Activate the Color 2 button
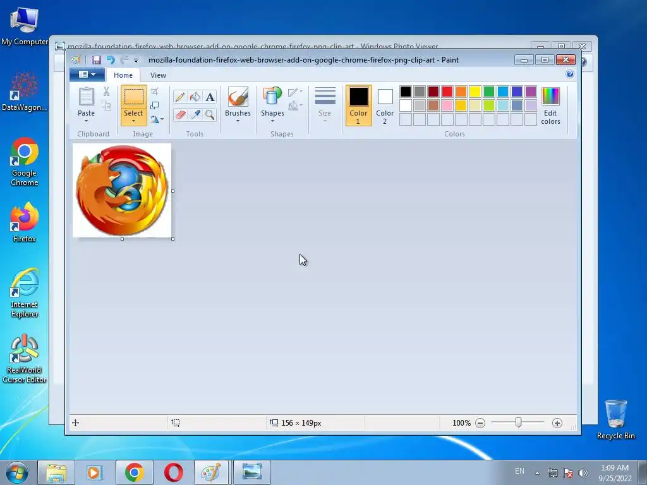 point(385,105)
